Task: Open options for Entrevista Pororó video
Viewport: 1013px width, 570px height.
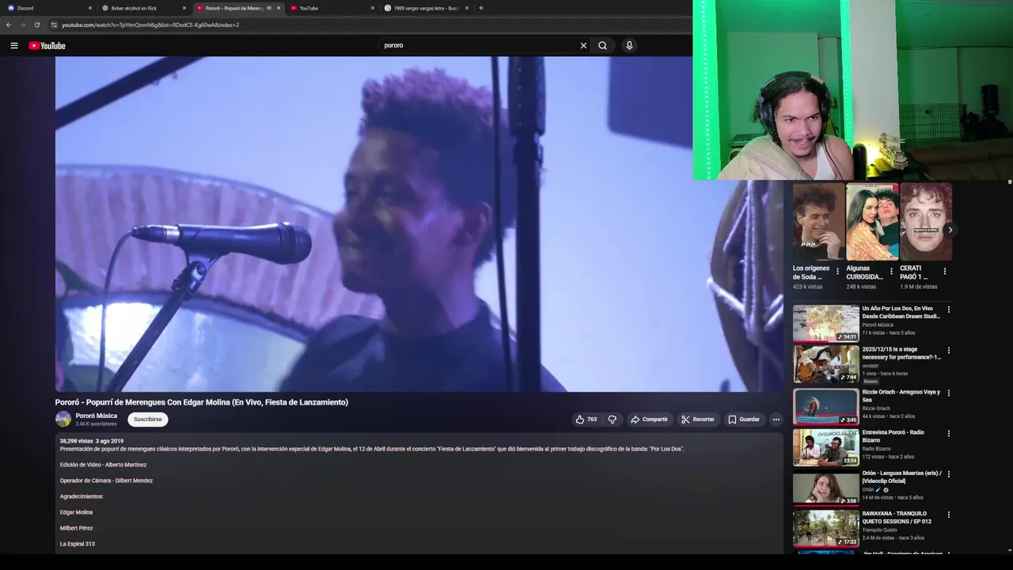Action: pyautogui.click(x=949, y=434)
